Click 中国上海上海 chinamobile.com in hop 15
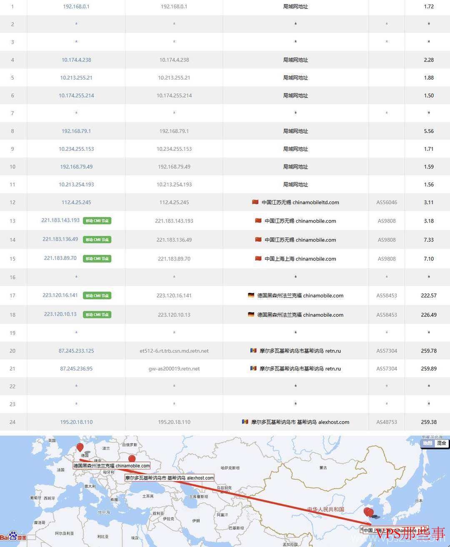 [300, 259]
